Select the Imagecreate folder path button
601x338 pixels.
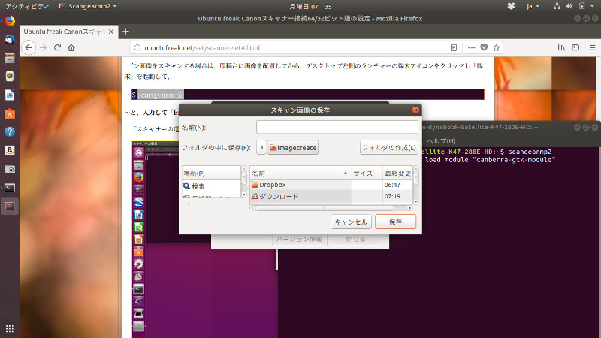pyautogui.click(x=293, y=147)
